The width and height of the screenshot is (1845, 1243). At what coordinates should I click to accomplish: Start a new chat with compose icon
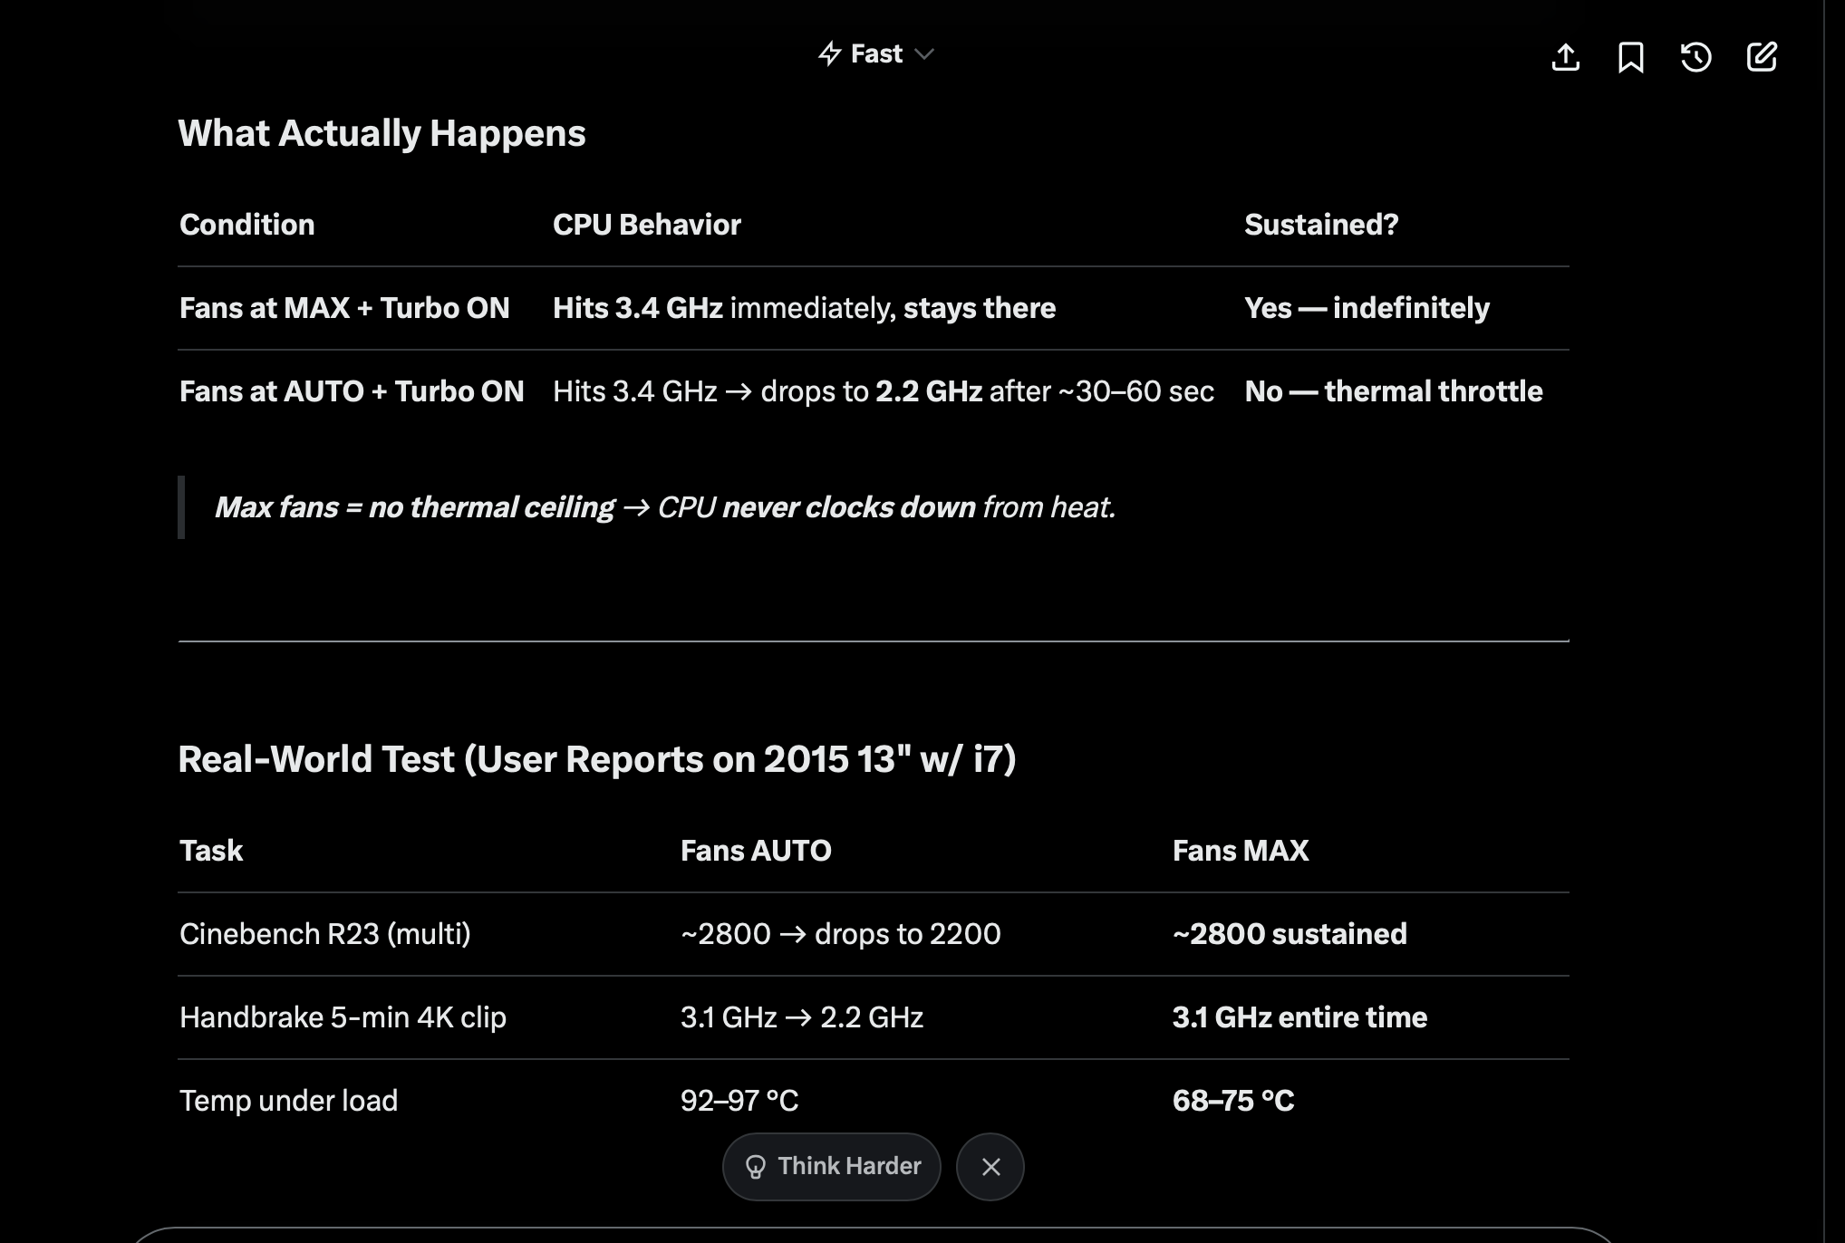click(x=1761, y=57)
